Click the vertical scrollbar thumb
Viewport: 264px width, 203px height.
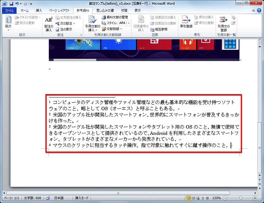(259, 148)
